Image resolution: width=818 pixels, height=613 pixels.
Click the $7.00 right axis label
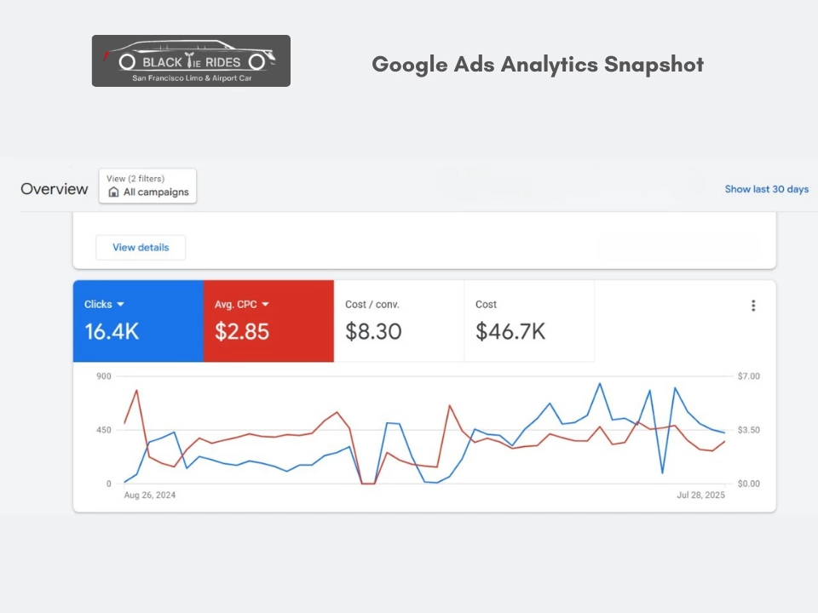(x=749, y=376)
